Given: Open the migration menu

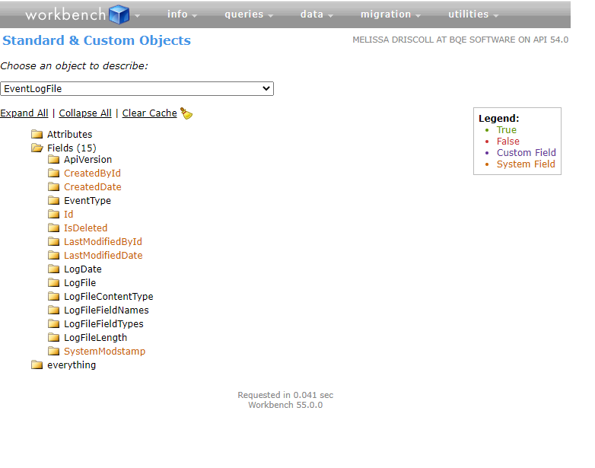Looking at the screenshot, I should 390,14.
